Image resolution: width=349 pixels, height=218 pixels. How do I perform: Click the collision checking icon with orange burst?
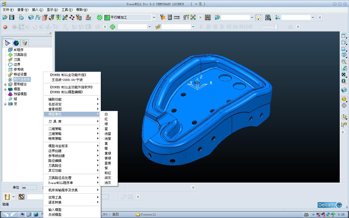click(163, 17)
